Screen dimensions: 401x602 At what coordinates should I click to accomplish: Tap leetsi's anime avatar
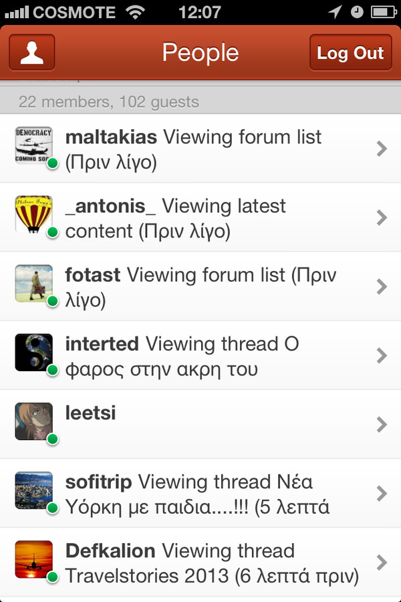(33, 421)
